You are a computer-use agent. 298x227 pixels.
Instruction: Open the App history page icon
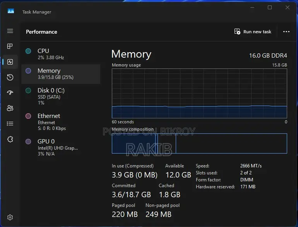pos(10,77)
